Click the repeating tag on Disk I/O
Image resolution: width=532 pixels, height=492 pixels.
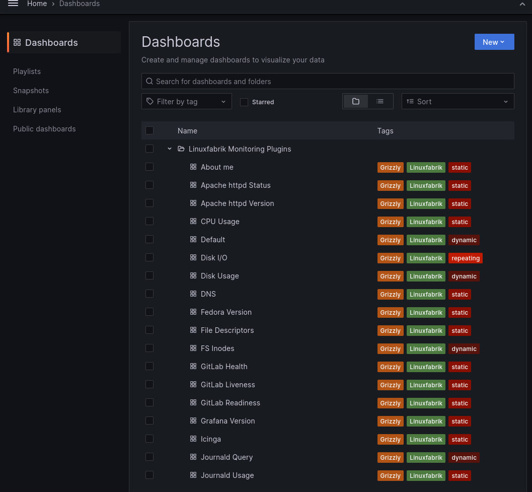pos(465,258)
